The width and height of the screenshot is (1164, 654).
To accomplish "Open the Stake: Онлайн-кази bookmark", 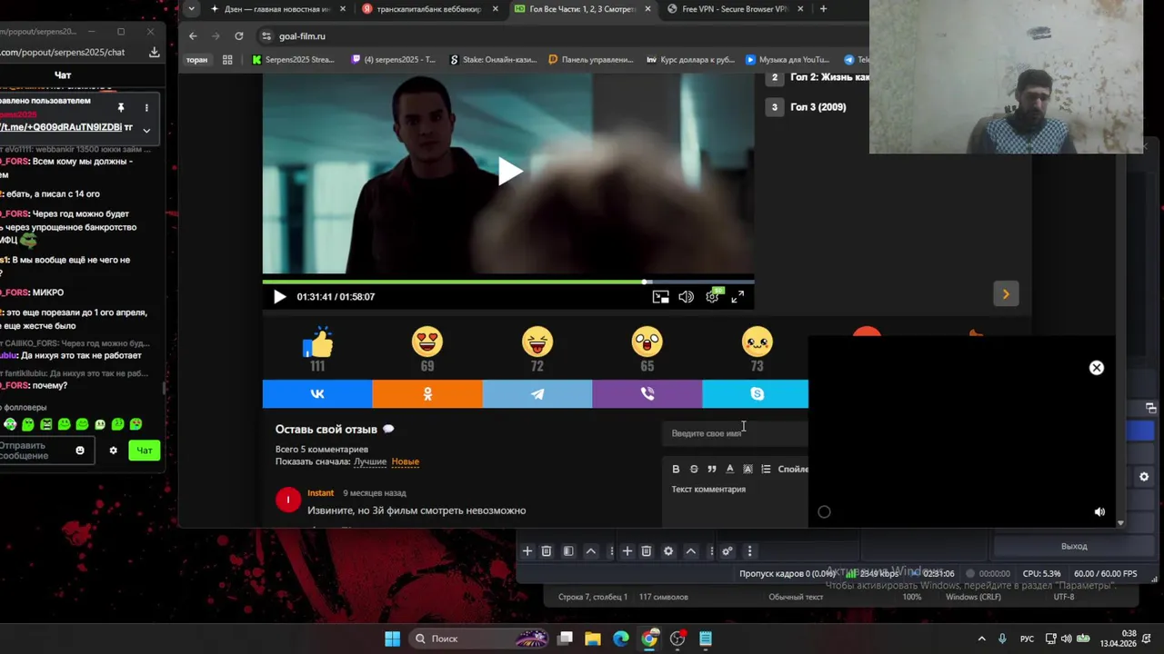I will [x=494, y=60].
